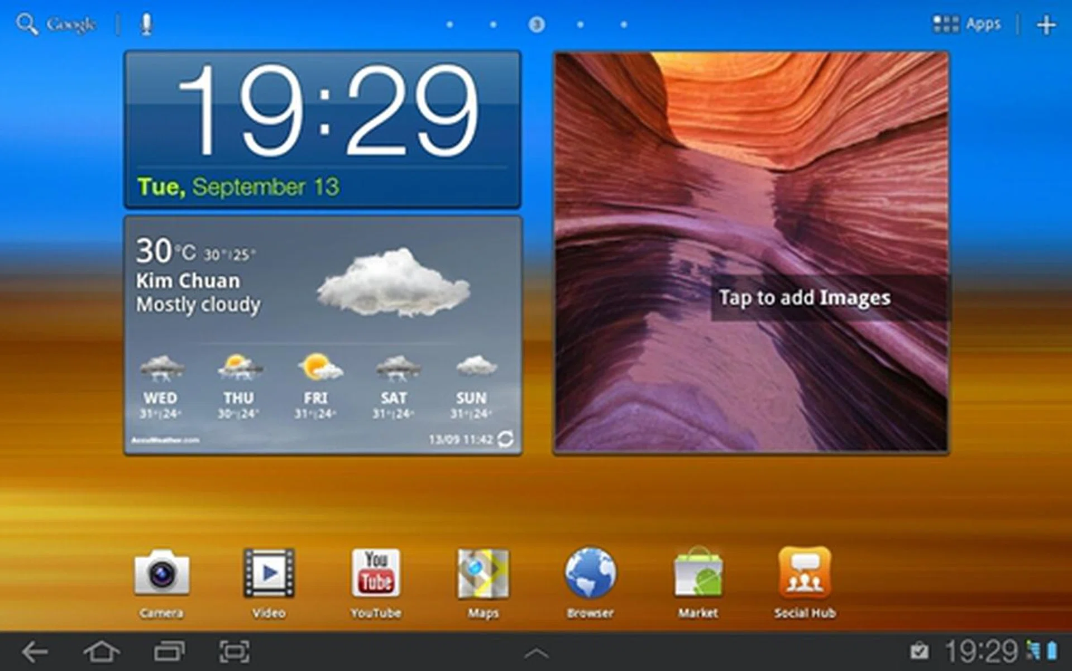The image size is (1072, 671).
Task: Open the Google search box
Action: [x=56, y=24]
